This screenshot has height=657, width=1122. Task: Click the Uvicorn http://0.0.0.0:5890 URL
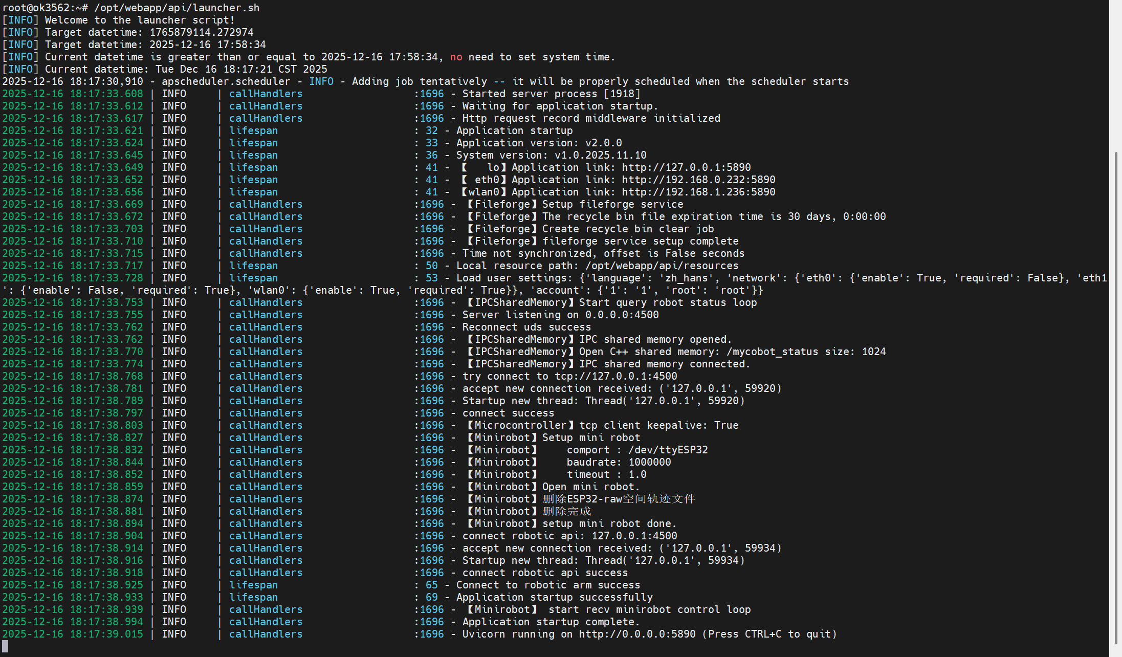(x=637, y=634)
